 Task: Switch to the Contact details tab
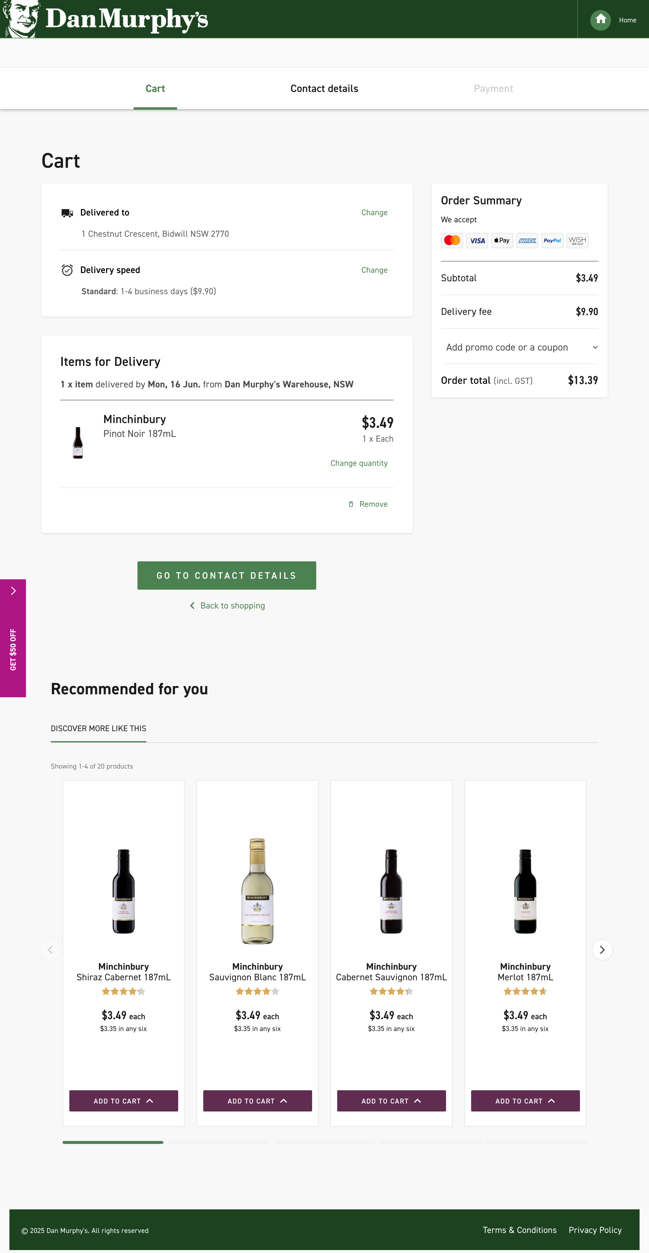324,88
